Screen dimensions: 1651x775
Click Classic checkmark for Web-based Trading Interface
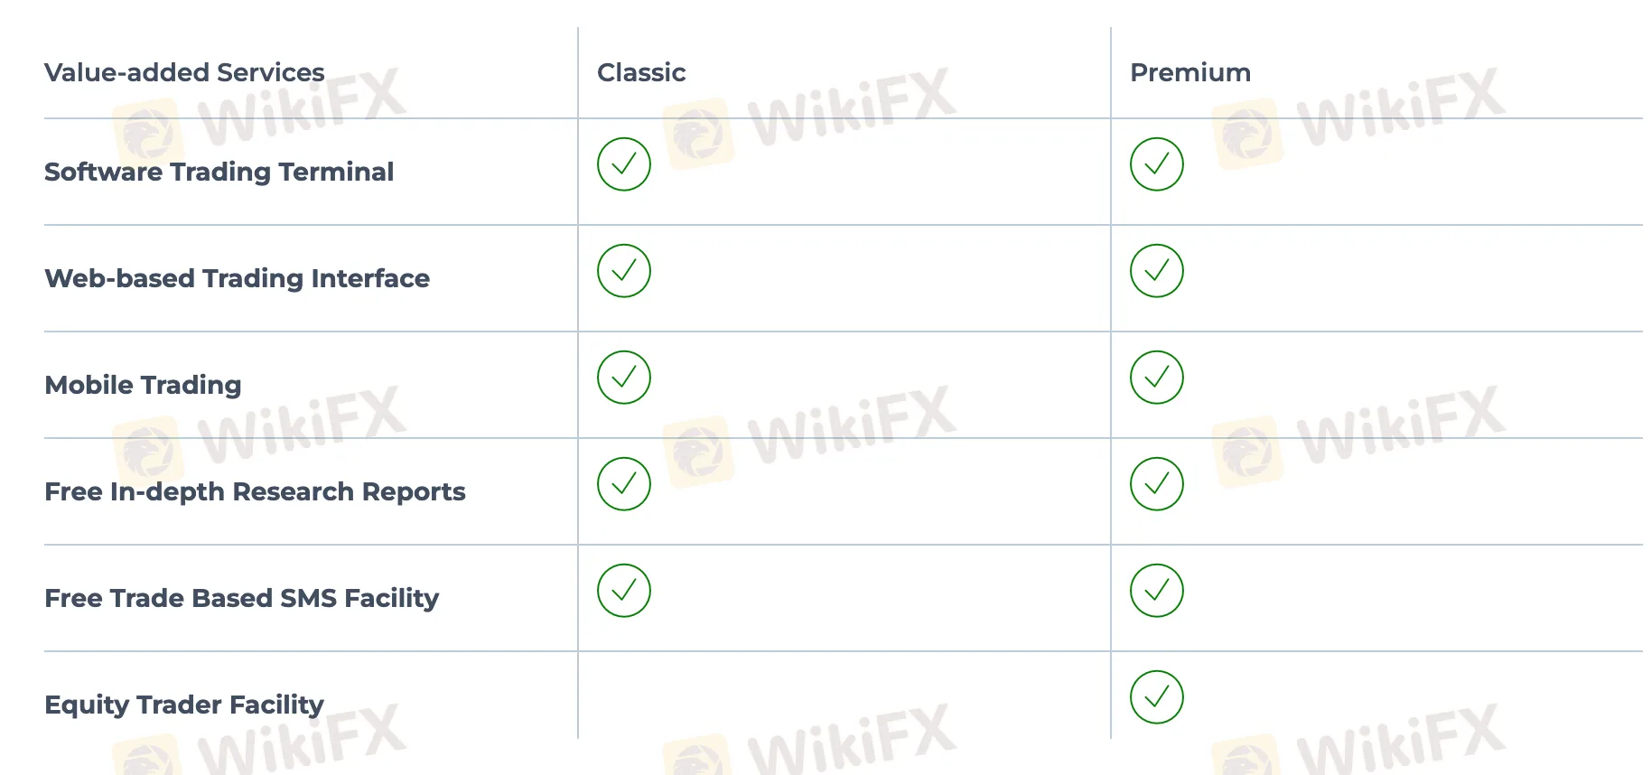(x=624, y=271)
